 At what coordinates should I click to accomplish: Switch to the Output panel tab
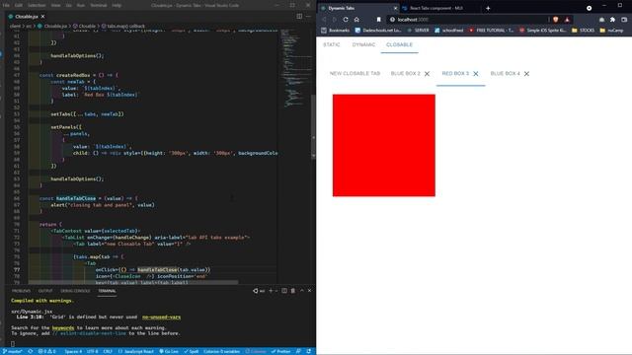pos(45,291)
